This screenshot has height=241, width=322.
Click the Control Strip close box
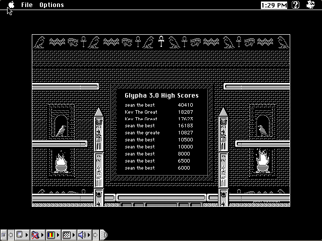pos(4,235)
